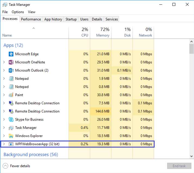Sort by Network column header
Screen dimensions: 194x173
(x=143, y=32)
